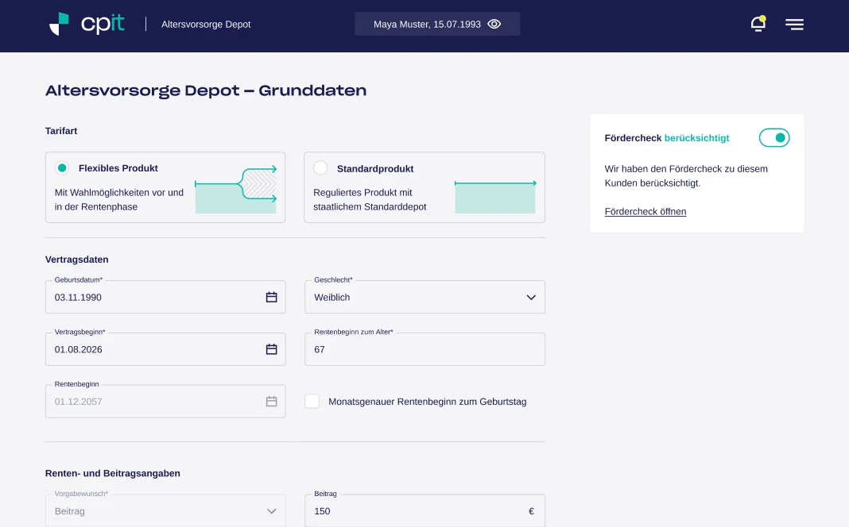Click the Beitrag amount field
The image size is (849, 527).
[x=424, y=511]
